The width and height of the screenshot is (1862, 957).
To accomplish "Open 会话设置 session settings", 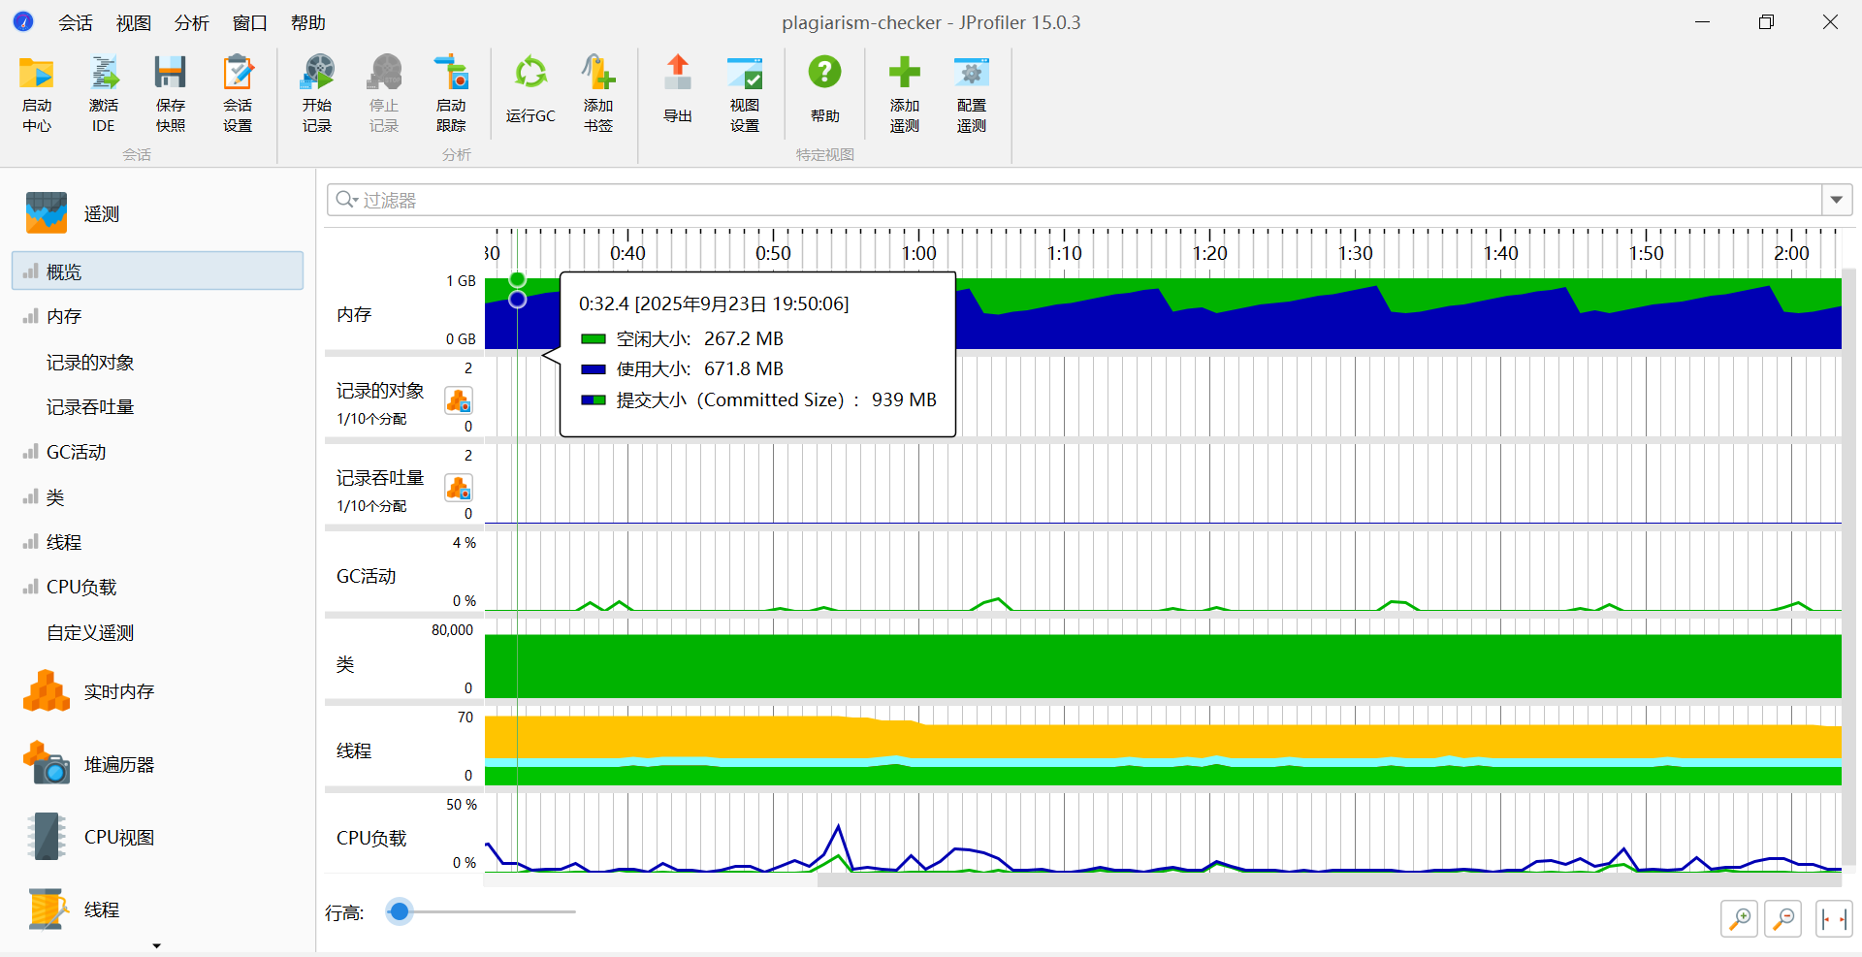I will click(238, 94).
